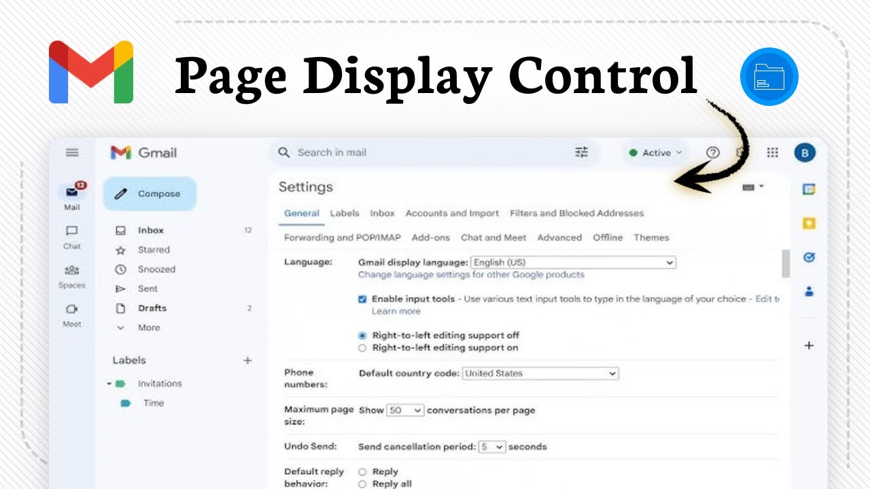Switch to the Offline tab

[x=608, y=238]
